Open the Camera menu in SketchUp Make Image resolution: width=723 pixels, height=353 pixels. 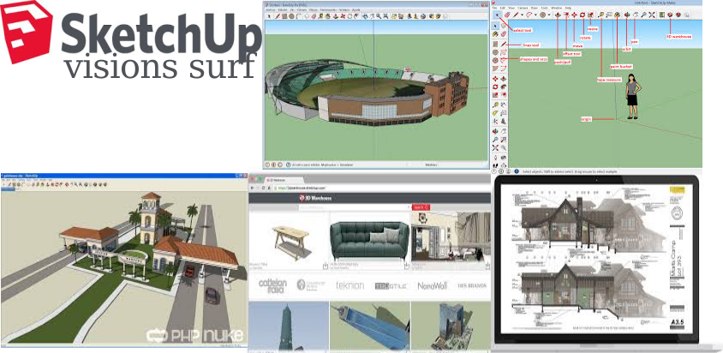pyautogui.click(x=523, y=8)
